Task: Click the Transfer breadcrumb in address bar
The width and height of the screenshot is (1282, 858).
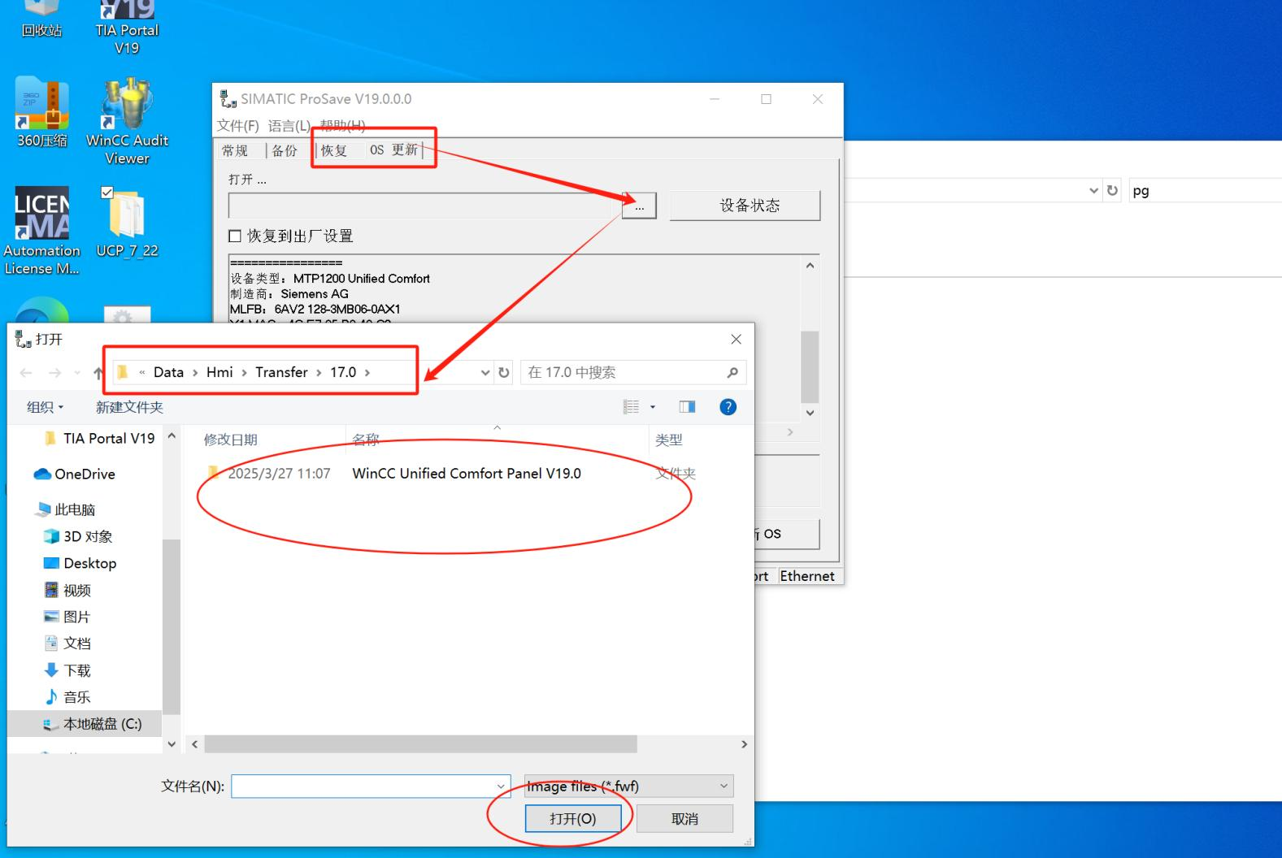Action: [281, 372]
